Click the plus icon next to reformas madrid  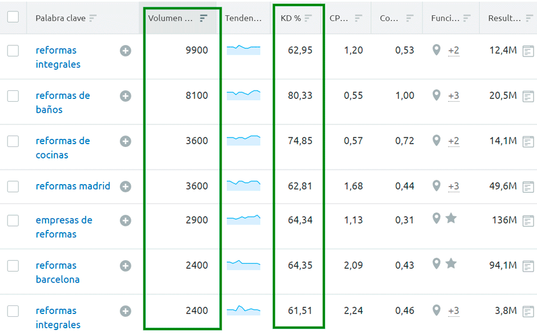pyautogui.click(x=126, y=186)
